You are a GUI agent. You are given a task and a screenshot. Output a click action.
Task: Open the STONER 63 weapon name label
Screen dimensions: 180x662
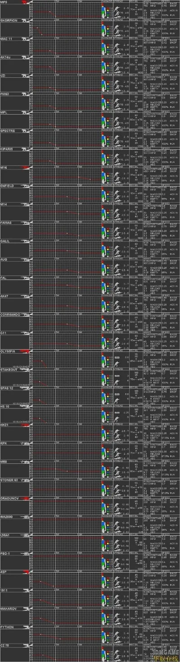pos(9,480)
